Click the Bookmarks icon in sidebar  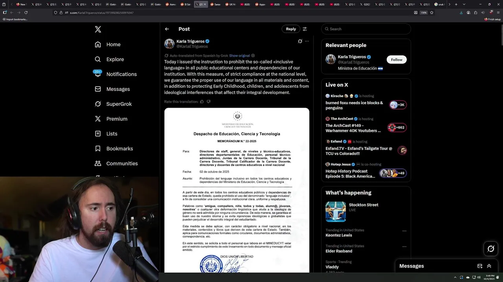pyautogui.click(x=98, y=149)
